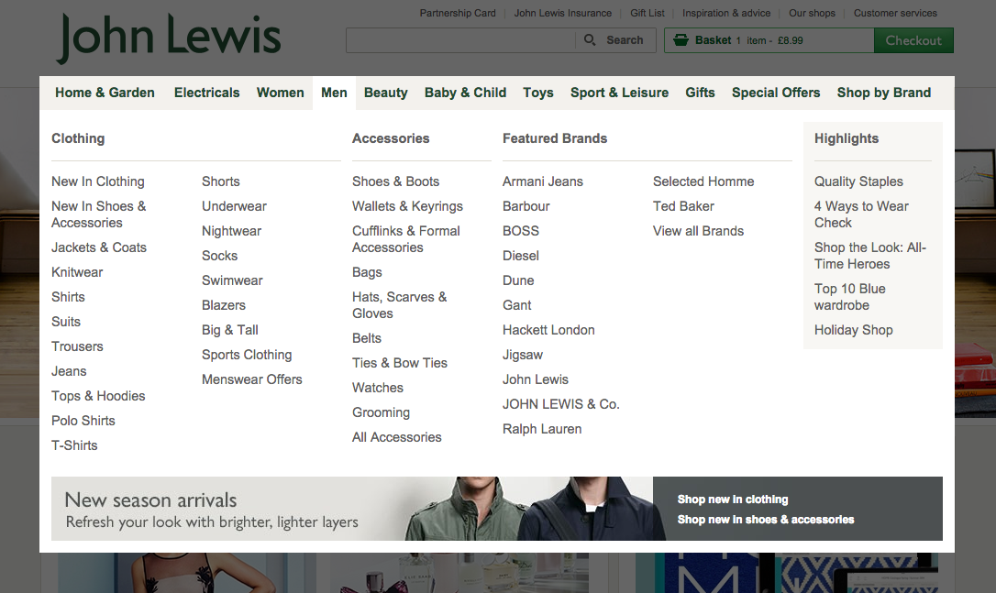Open the Beauty menu
This screenshot has height=593, width=996.
(x=385, y=93)
